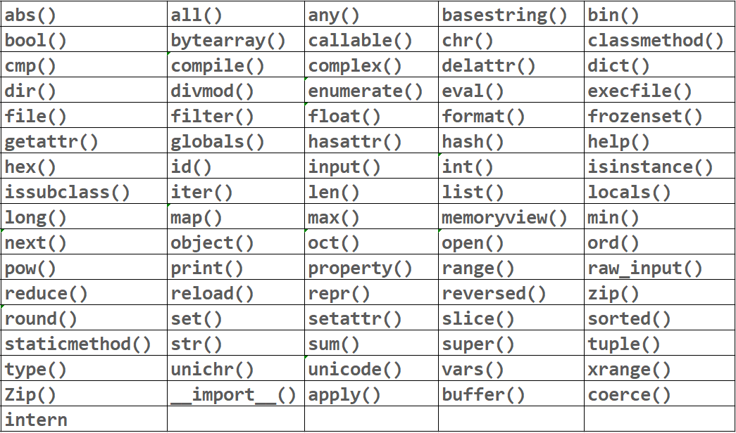Select the intern cell
The image size is (736, 433).
click(37, 420)
